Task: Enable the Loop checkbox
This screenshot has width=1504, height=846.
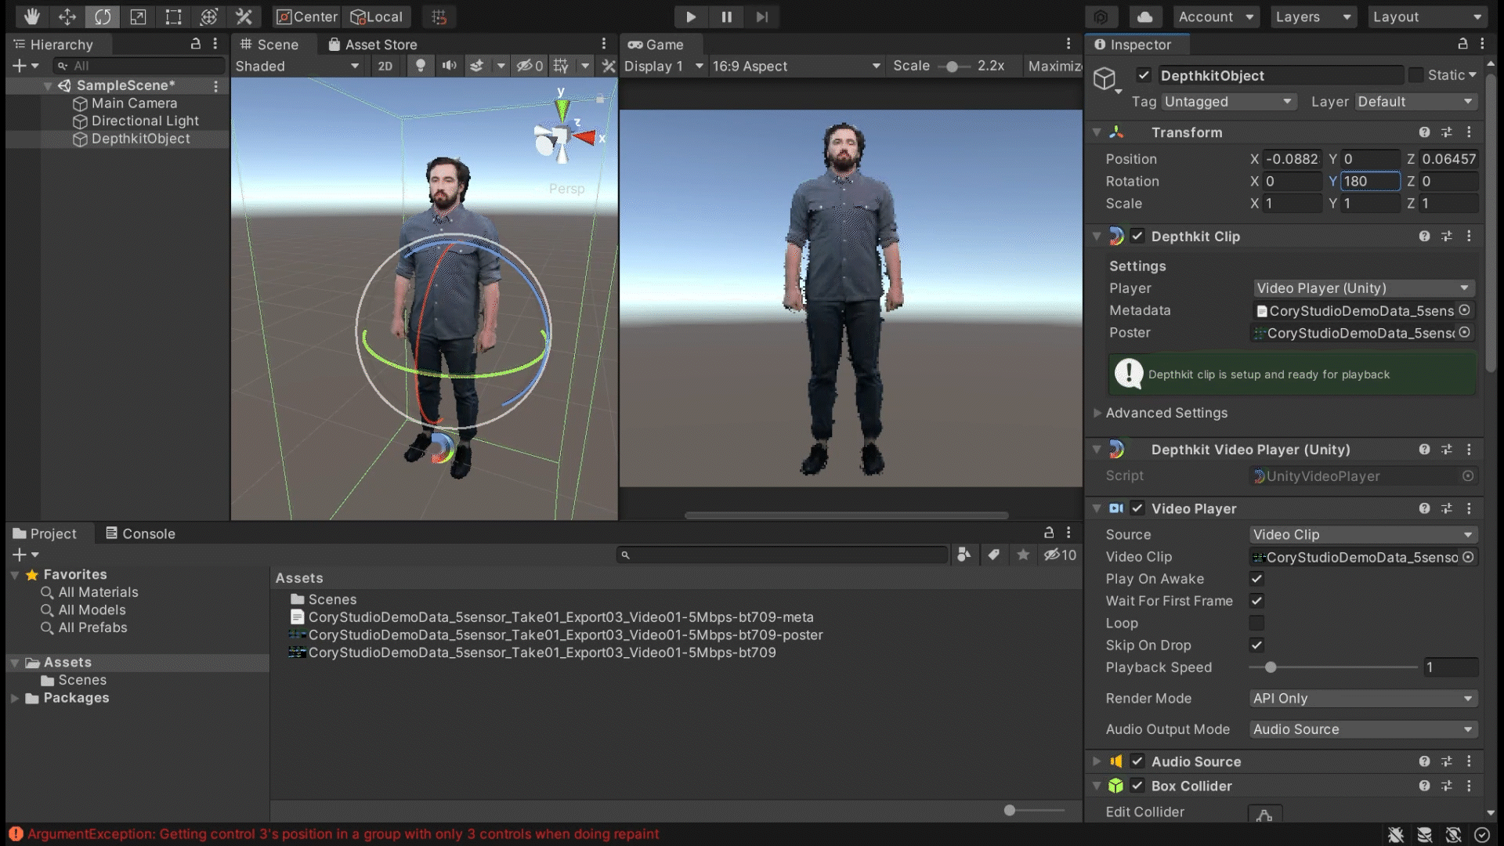Action: [x=1256, y=623]
